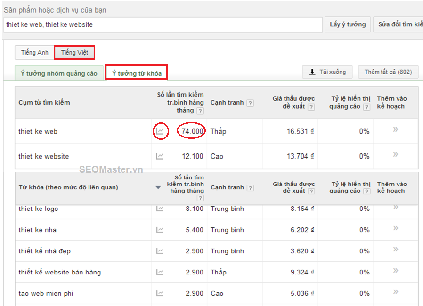Image resolution: width=423 pixels, height=306 pixels.
Task: Help icon beside Cạnh tranh in keyword table
Action: tap(250, 188)
